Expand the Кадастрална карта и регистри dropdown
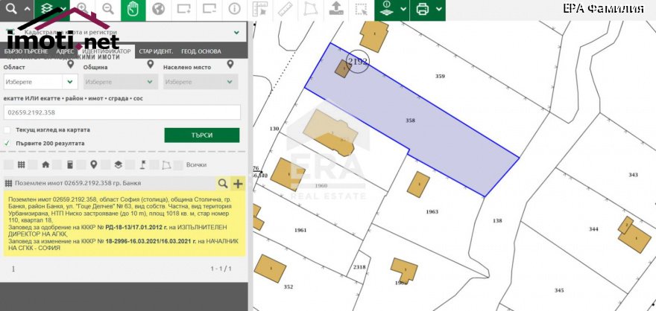The width and height of the screenshot is (656, 311). (x=236, y=32)
